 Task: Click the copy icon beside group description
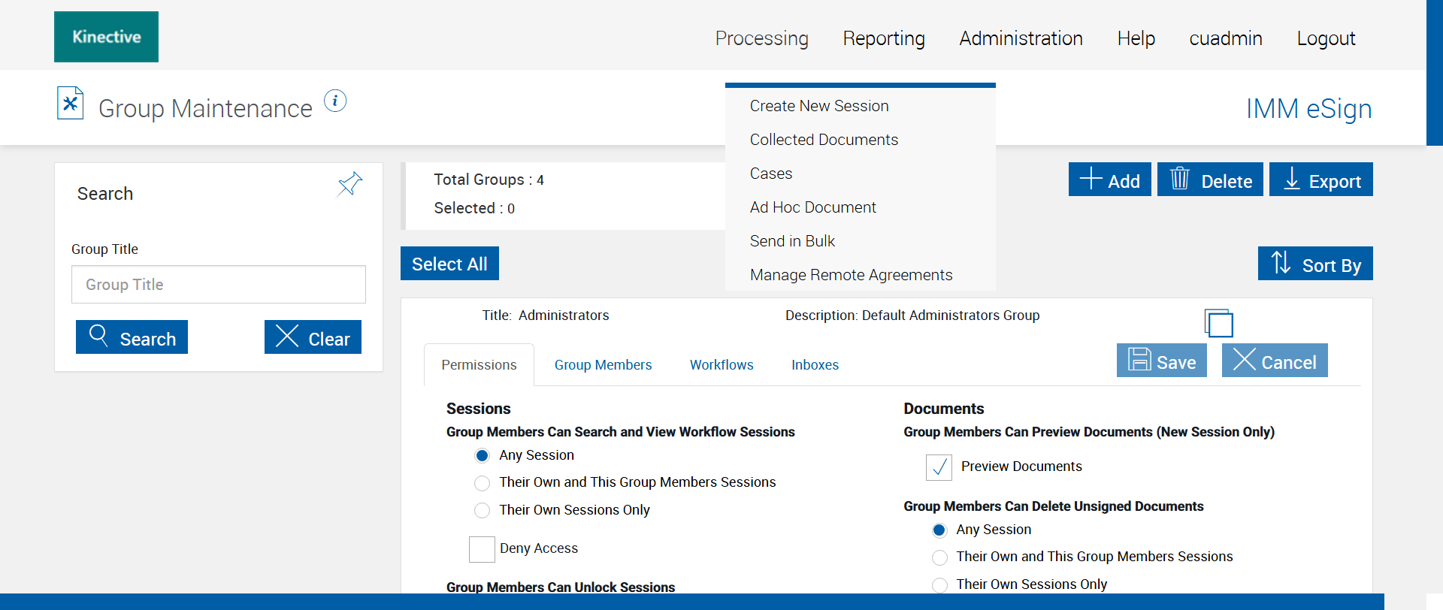tap(1218, 323)
